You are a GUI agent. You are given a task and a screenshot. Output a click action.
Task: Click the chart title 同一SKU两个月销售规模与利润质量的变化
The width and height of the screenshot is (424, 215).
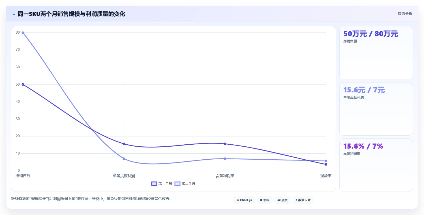71,14
